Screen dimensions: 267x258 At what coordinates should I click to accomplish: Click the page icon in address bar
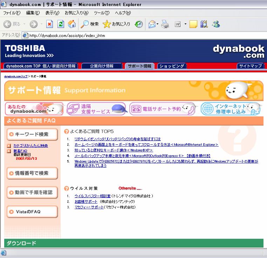click(25, 36)
